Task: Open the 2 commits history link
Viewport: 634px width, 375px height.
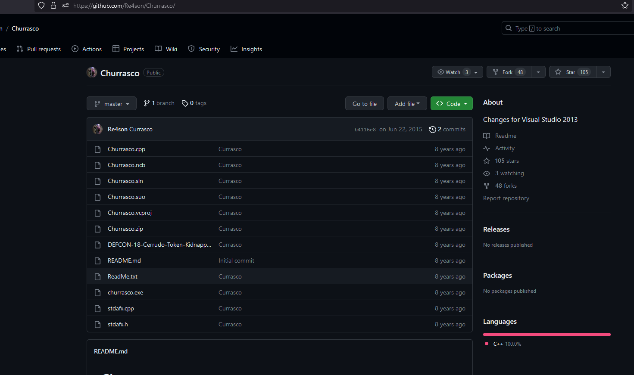Action: (447, 130)
